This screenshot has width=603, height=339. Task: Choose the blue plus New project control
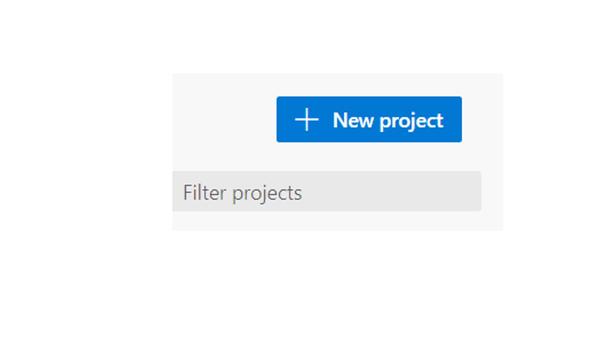click(369, 119)
